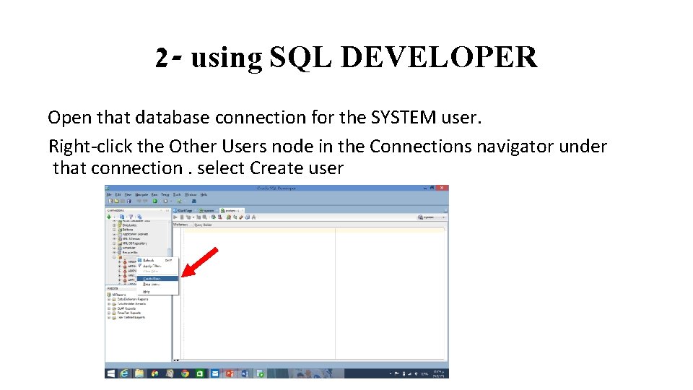Click the Rollback icon in worksheet toolbar
Viewport: 693px width, 390px height.
pos(220,217)
